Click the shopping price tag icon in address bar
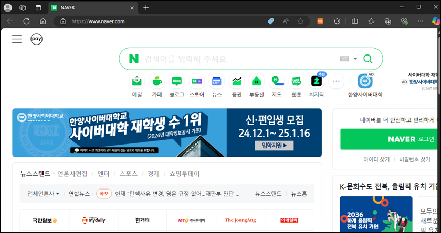The height and width of the screenshot is (233, 441). tap(271, 21)
